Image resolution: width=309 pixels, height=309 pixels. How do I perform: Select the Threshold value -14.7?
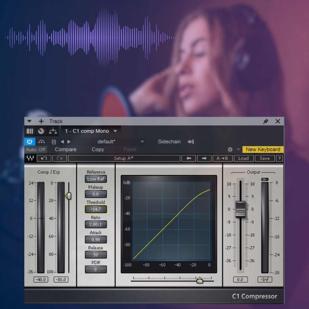(96, 209)
